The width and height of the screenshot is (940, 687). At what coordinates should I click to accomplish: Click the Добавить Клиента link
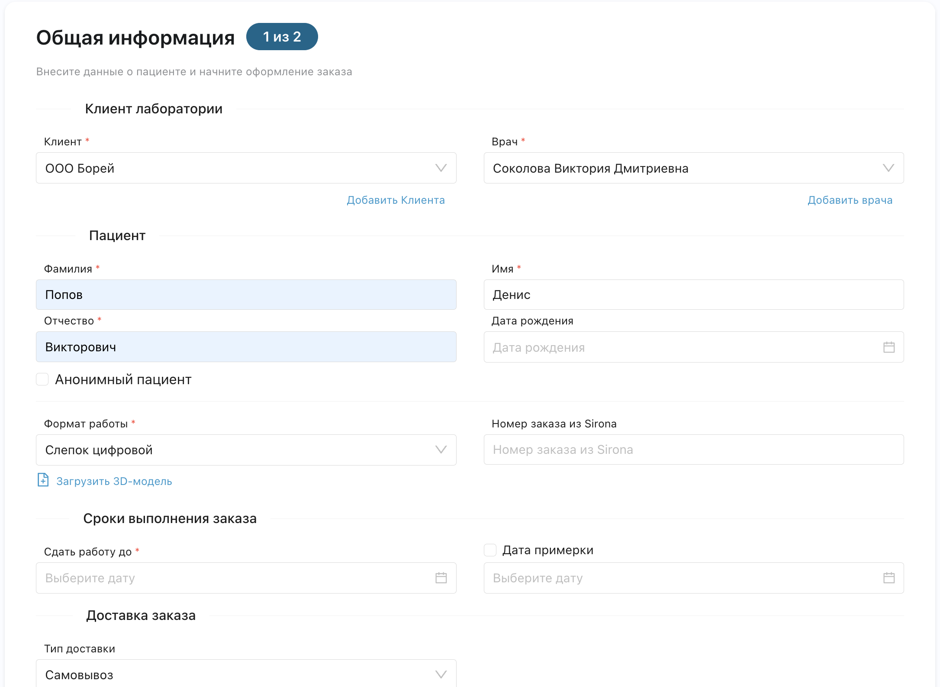(396, 200)
